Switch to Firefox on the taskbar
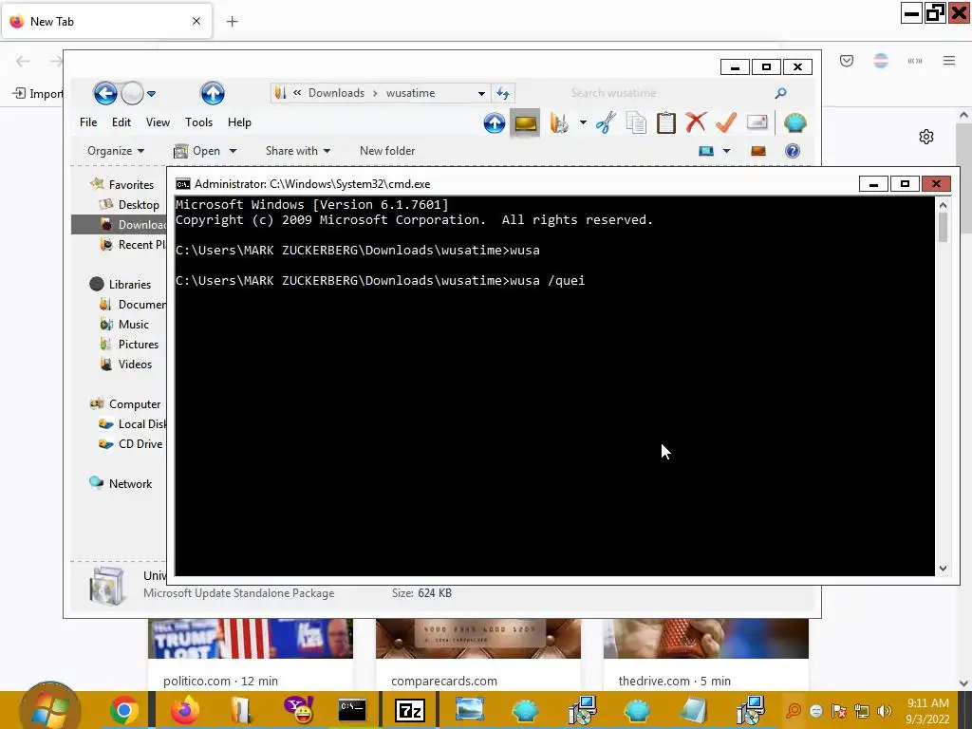The image size is (972, 729). [185, 710]
